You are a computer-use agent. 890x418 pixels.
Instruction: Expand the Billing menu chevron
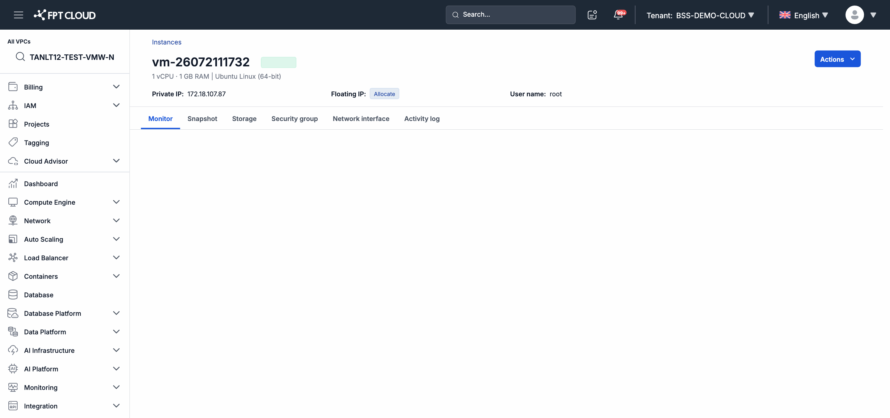click(117, 87)
